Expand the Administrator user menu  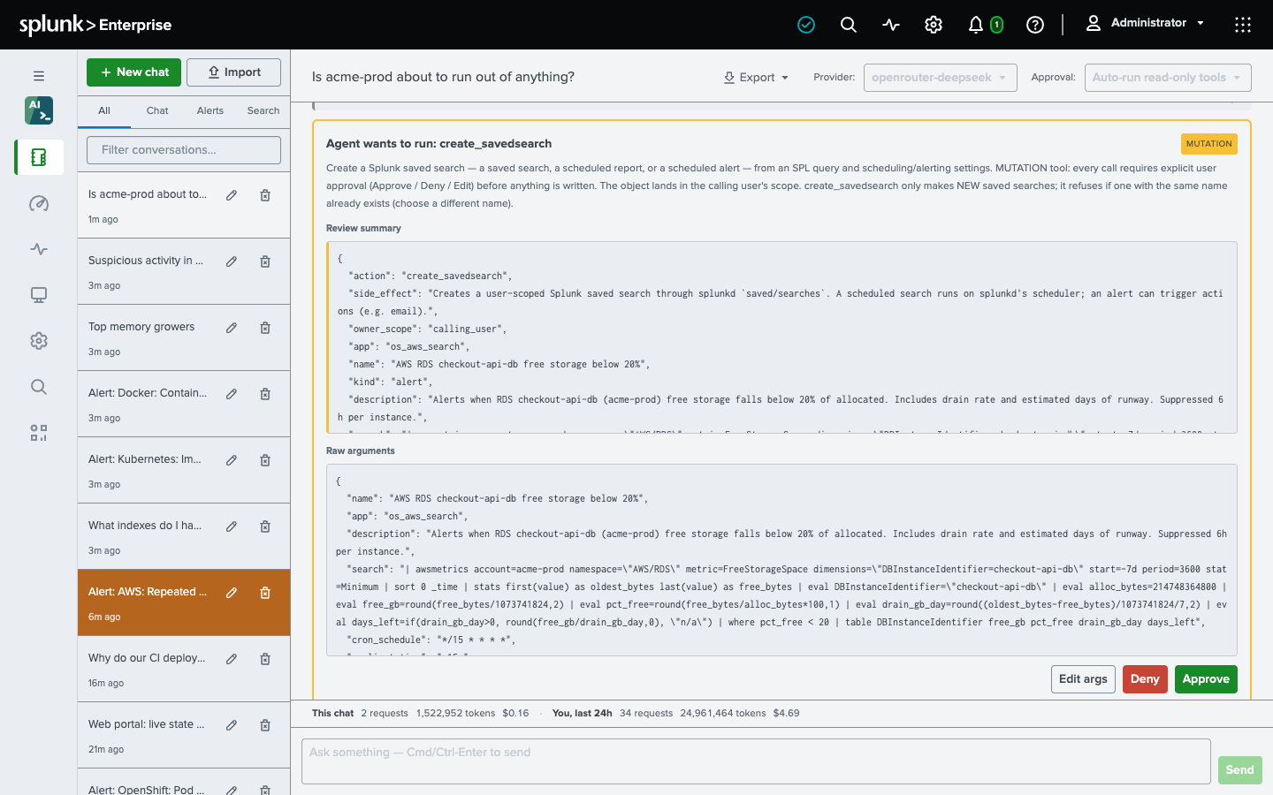[1145, 23]
